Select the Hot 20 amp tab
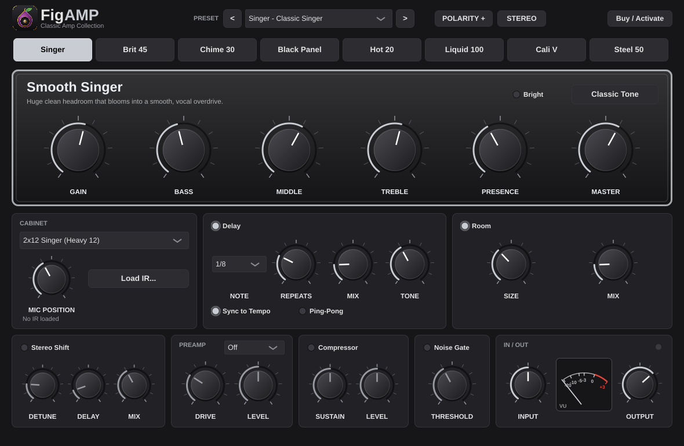Image resolution: width=684 pixels, height=446 pixels. pyautogui.click(x=382, y=50)
